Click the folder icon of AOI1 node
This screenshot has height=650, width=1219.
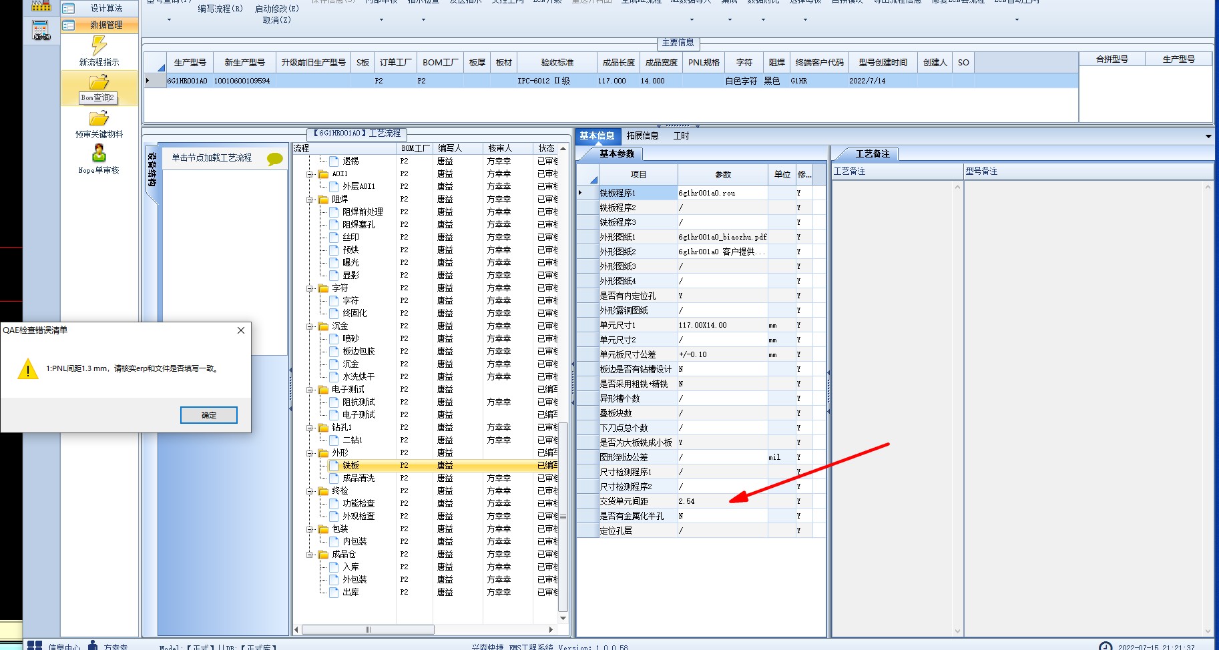pyautogui.click(x=323, y=174)
